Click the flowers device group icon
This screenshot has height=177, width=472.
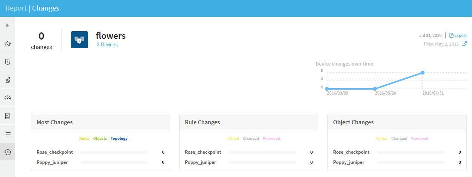[x=79, y=40]
